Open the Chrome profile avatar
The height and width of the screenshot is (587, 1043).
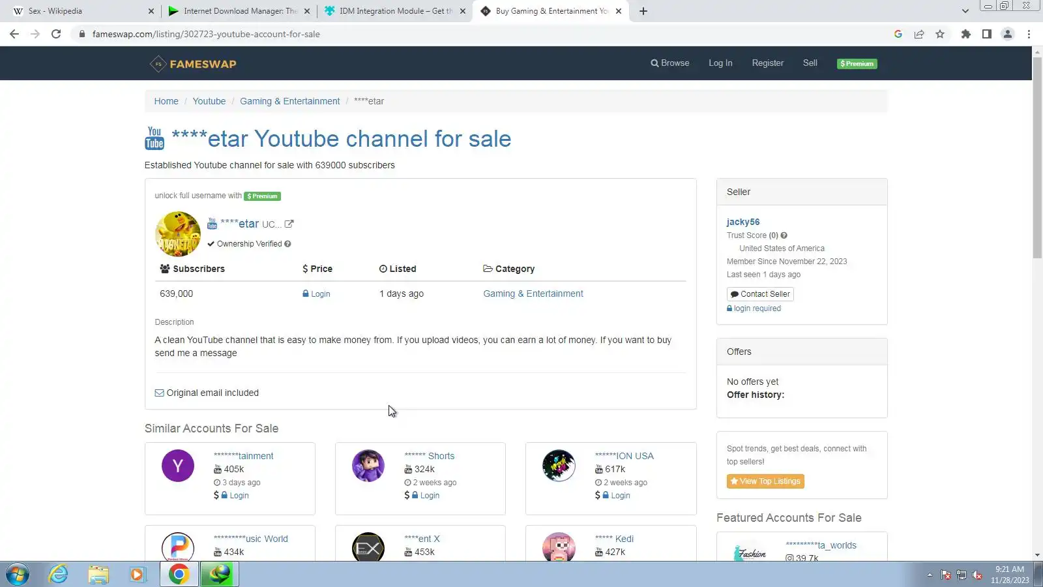point(1008,34)
